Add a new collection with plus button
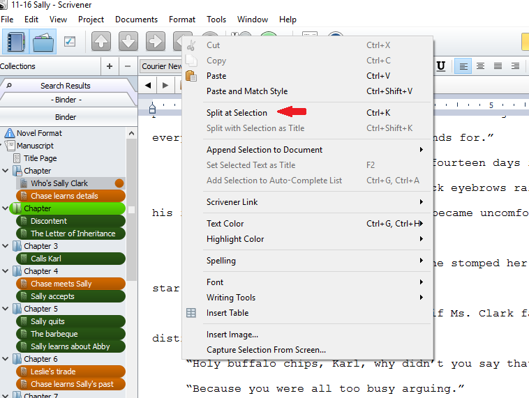Viewport: 529px width, 398px height. click(110, 66)
